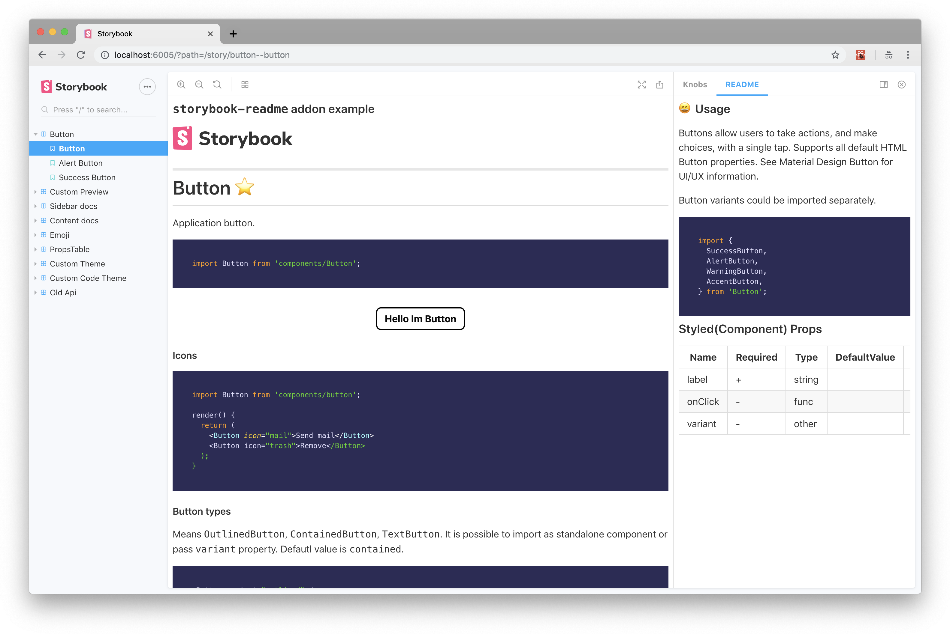Expand the Custom Preview group
Screen dimensions: 950x634
pyautogui.click(x=36, y=192)
